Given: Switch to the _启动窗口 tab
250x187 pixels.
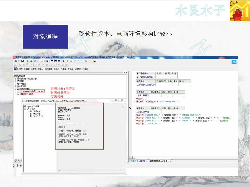Looking at the screenshot, I should point(143,161).
